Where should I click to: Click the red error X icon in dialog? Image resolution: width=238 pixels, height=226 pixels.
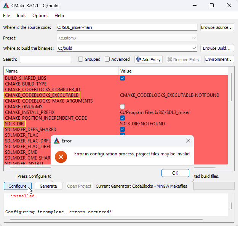point(61,157)
